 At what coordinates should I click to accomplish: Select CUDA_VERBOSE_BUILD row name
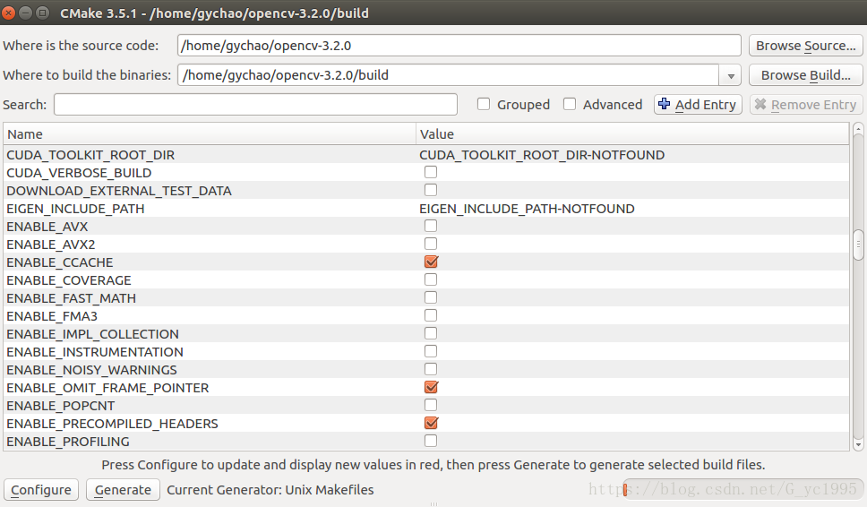pos(79,173)
